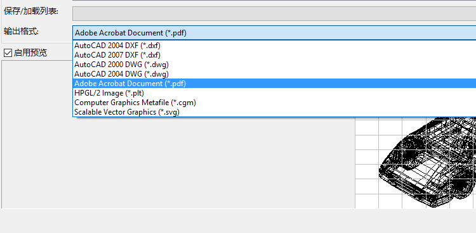Click the 启用预览 label text
Image resolution: width=476 pixels, height=233 pixels.
point(30,53)
